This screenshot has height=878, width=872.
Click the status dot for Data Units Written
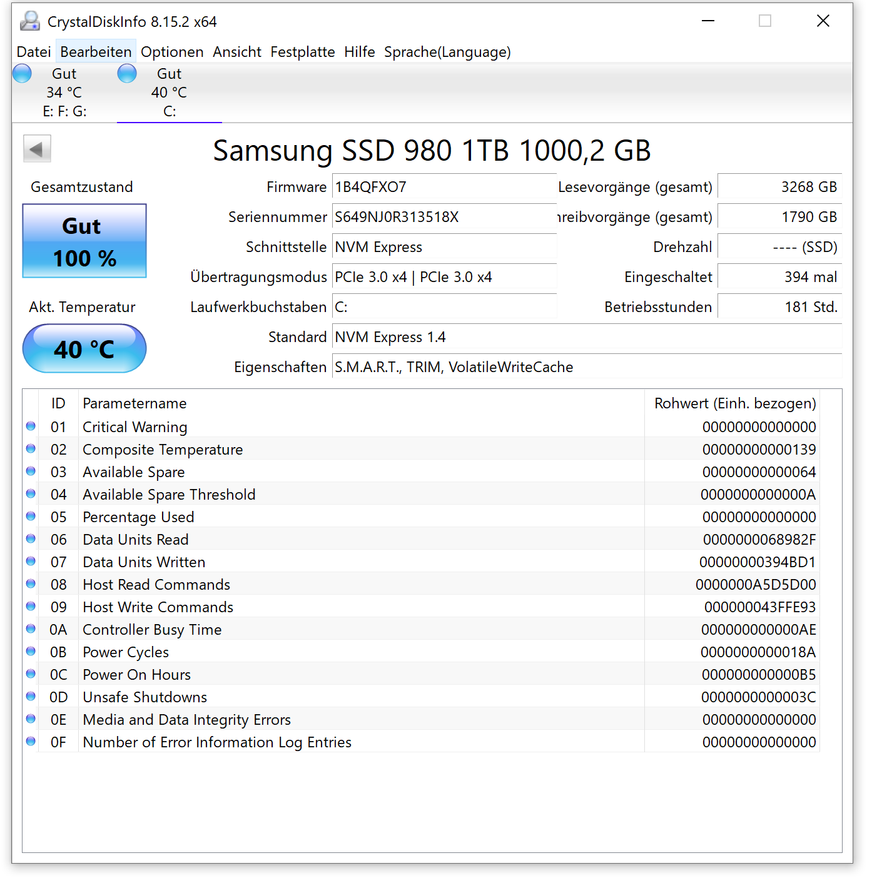[x=31, y=561]
